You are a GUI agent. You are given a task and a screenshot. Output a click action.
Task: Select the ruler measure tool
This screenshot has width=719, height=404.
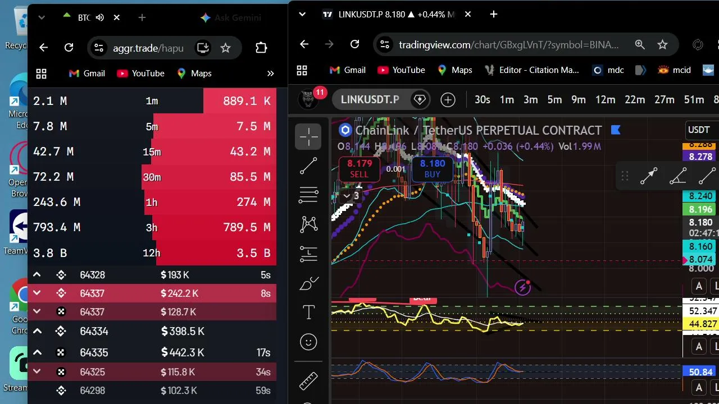pos(309,381)
